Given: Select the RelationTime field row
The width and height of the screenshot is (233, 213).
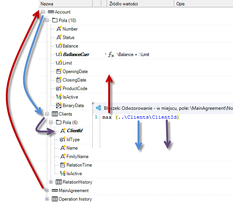Looking at the screenshot, I should point(79,165).
